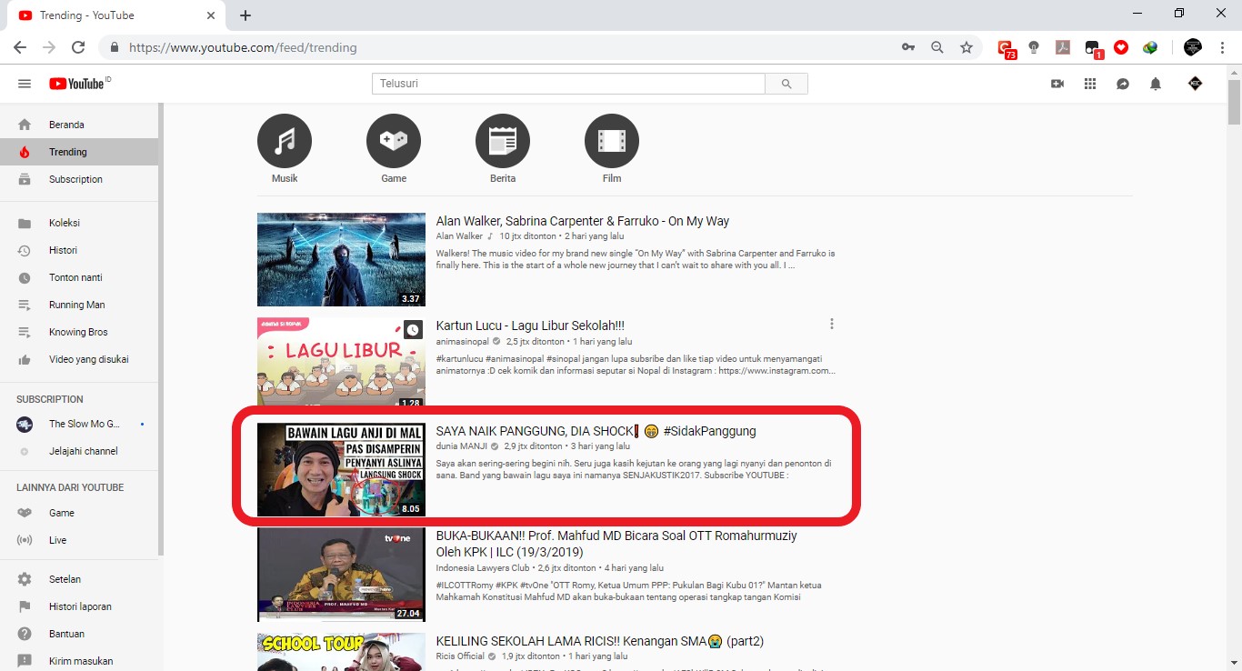This screenshot has width=1242, height=671.
Task: Open Setelan settings in the sidebar
Action: pyautogui.click(x=79, y=579)
